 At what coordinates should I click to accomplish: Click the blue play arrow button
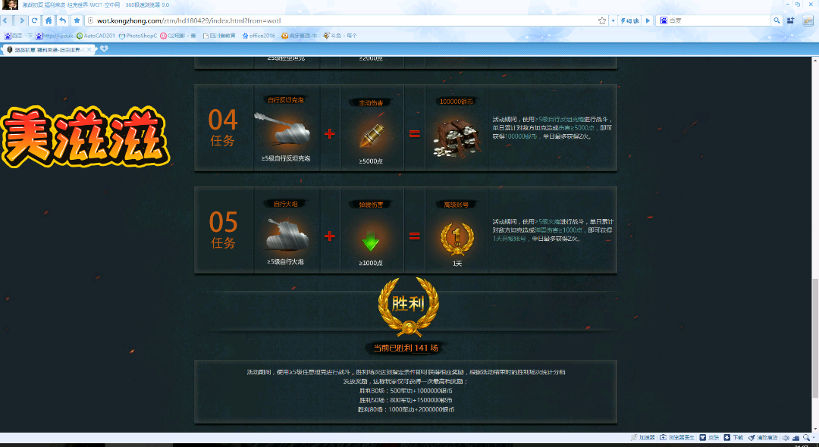click(x=648, y=20)
